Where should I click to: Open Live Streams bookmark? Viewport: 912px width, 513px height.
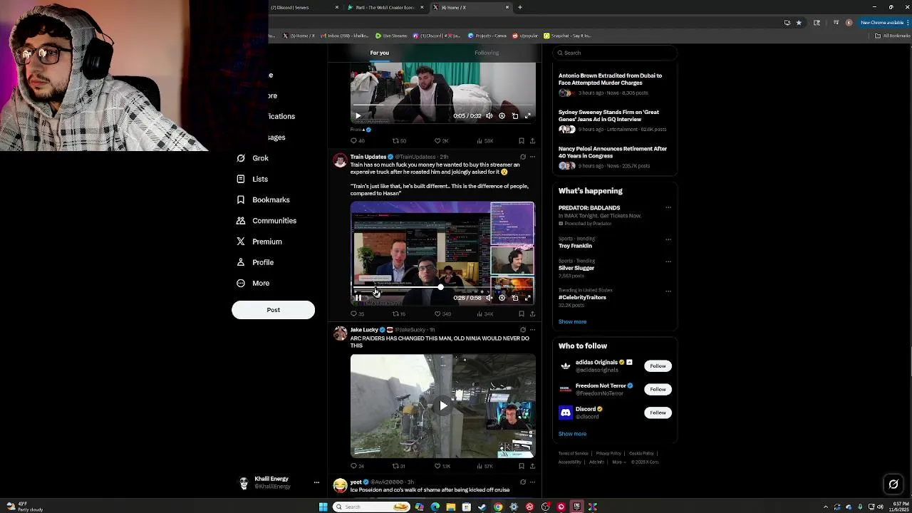[391, 36]
